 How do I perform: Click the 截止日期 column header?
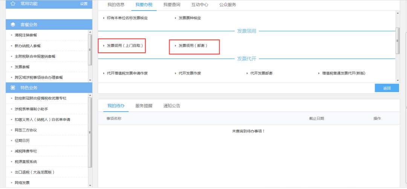pos(317,119)
